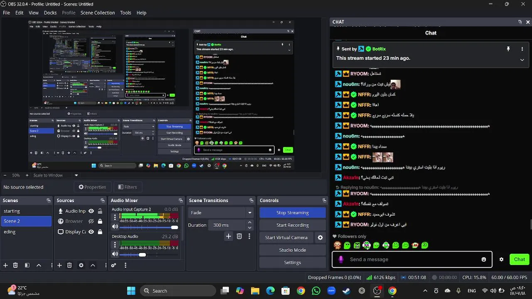Remove the scene transition with the trash icon
Screen dimensions: 532x299
pos(239,236)
